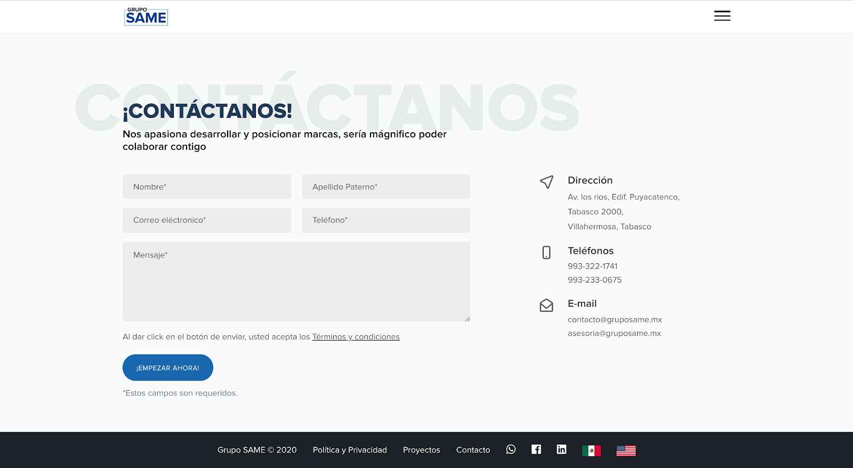Click the E-mail envelope icon
This screenshot has width=853, height=468.
(546, 305)
